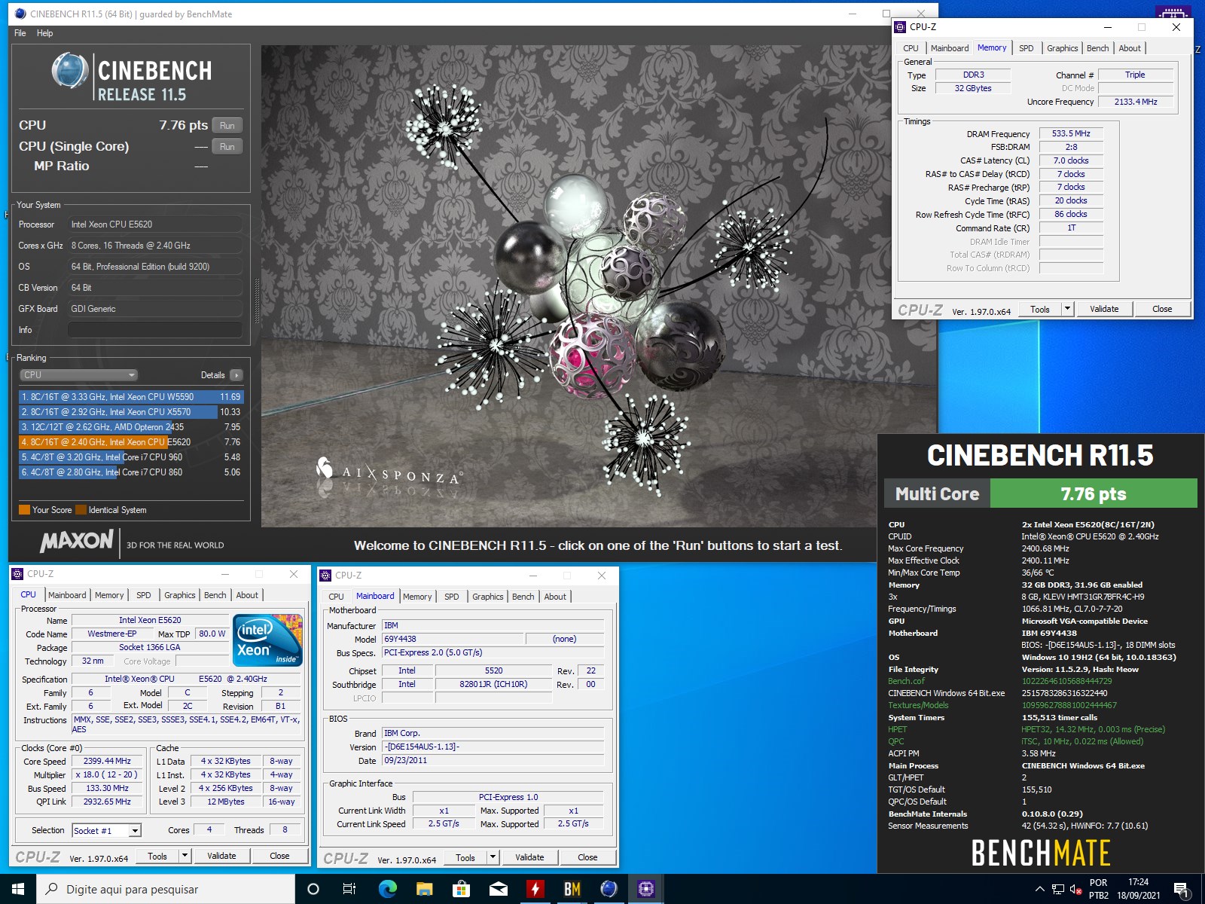Click CPU-Z title icon in Mainboard window
This screenshot has width=1205, height=904.
click(326, 576)
